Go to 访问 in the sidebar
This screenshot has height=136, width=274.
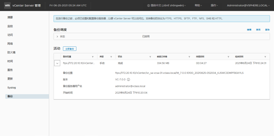(10, 35)
